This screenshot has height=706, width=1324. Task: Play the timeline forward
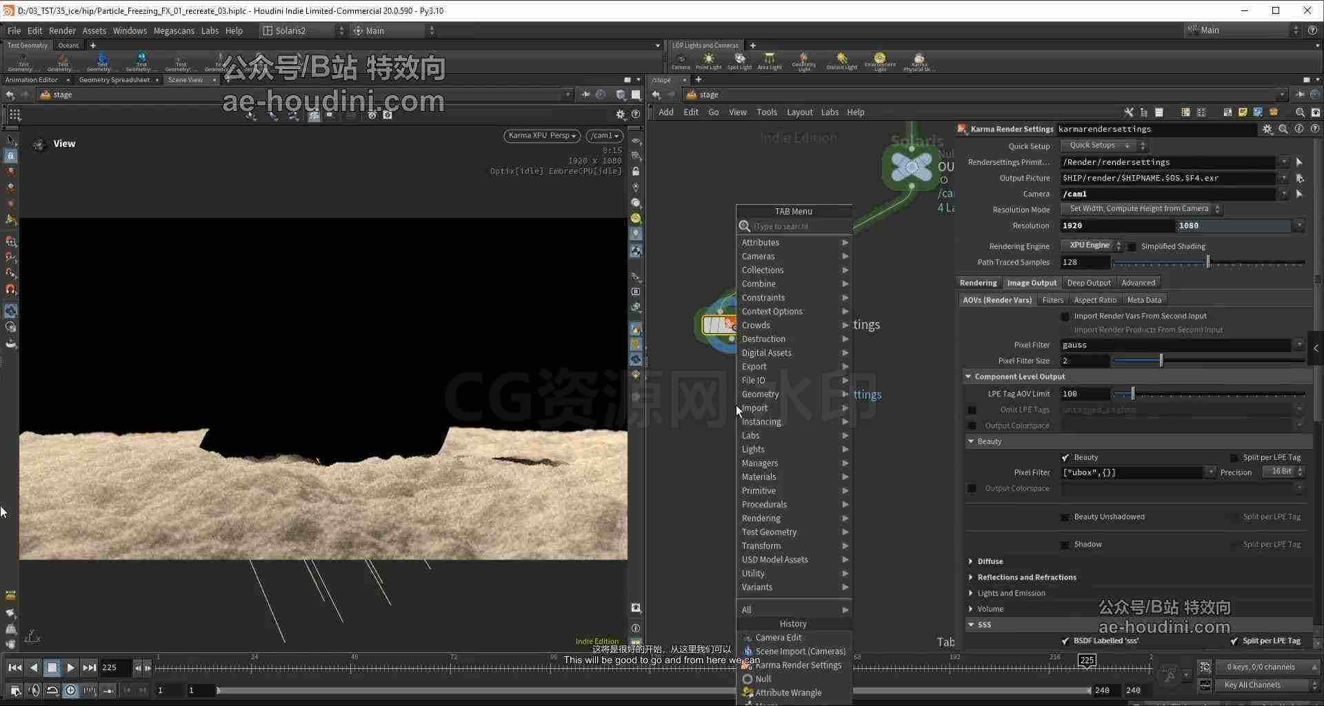click(x=70, y=667)
